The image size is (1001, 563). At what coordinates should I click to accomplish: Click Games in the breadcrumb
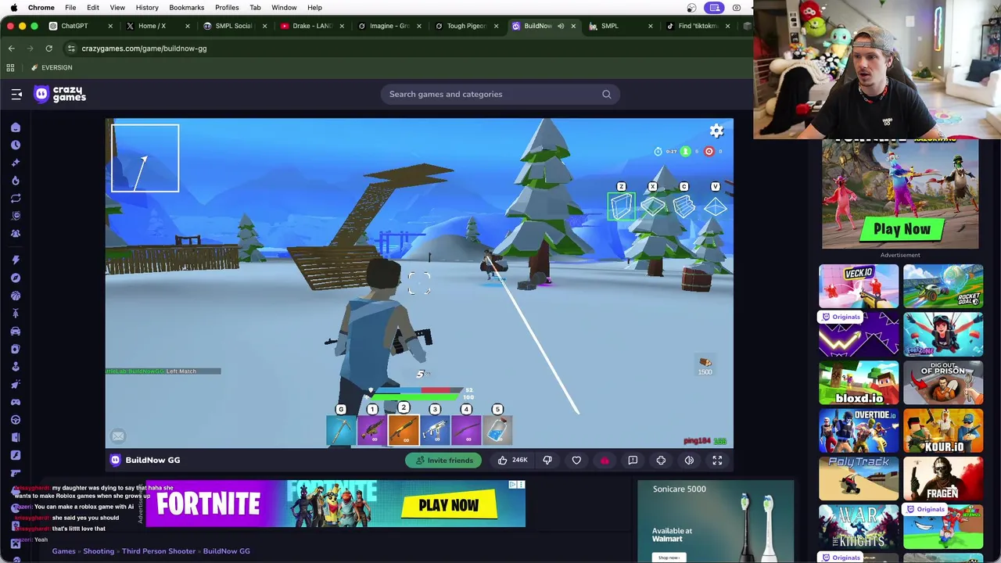point(63,551)
